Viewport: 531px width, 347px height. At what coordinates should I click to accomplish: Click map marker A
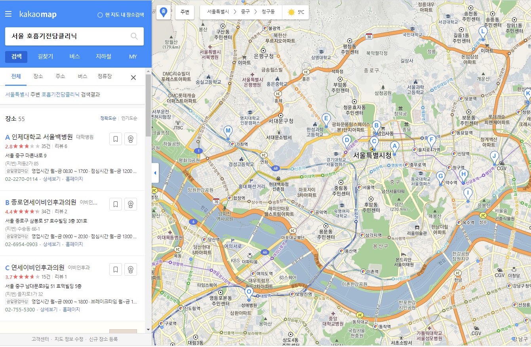pyautogui.click(x=394, y=148)
